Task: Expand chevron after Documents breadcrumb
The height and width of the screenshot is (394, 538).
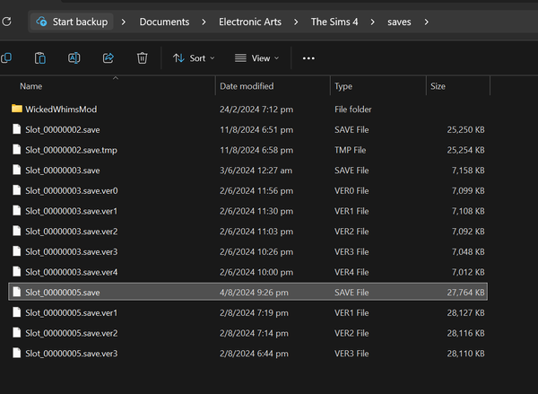Action: [x=204, y=22]
